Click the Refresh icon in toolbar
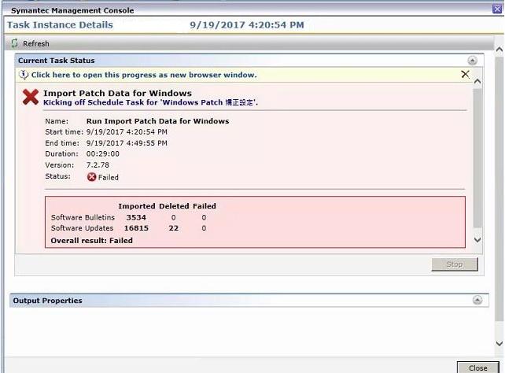This screenshot has height=373, width=505. click(14, 43)
